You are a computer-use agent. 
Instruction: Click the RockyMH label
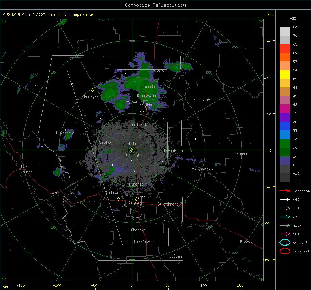pyautogui.click(x=91, y=97)
